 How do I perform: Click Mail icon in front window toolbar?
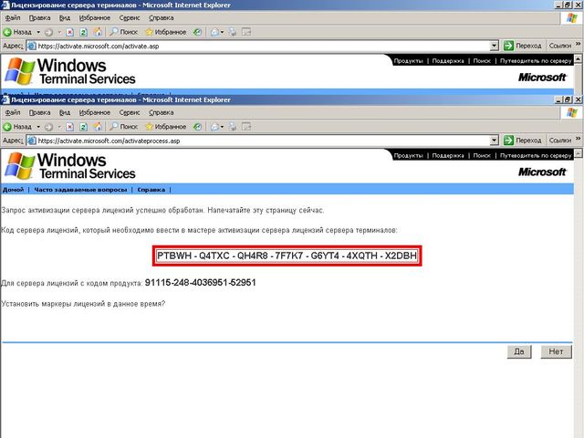tap(215, 127)
